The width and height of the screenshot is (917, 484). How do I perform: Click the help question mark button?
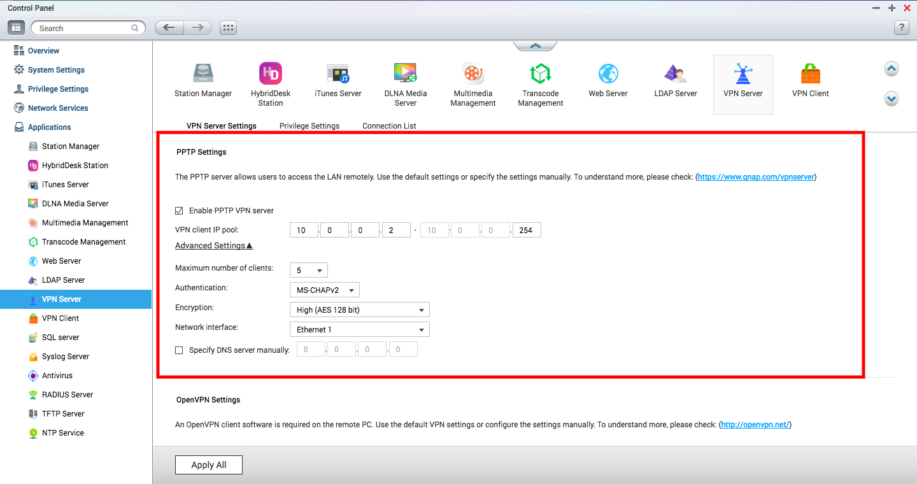pyautogui.click(x=901, y=28)
